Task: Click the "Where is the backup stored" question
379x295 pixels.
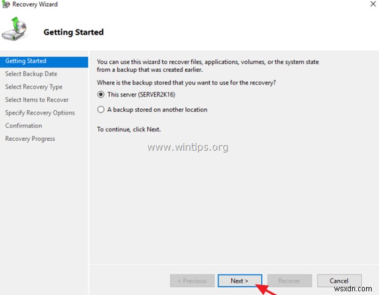Action: pyautogui.click(x=186, y=83)
